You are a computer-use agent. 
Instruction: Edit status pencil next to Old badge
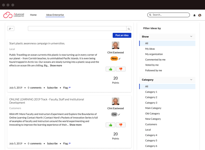coord(119,115)
